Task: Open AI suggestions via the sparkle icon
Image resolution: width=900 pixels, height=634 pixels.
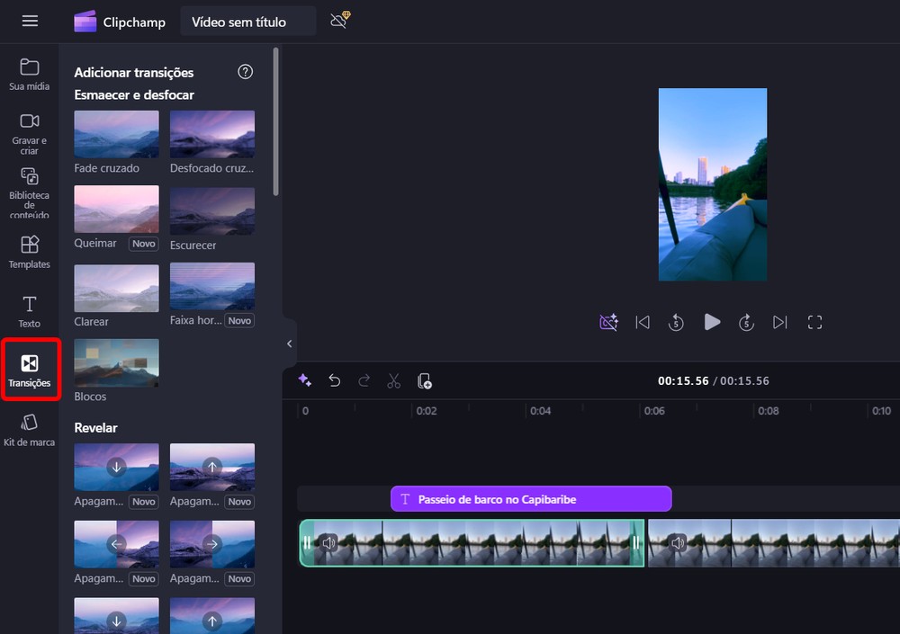Action: tap(304, 380)
